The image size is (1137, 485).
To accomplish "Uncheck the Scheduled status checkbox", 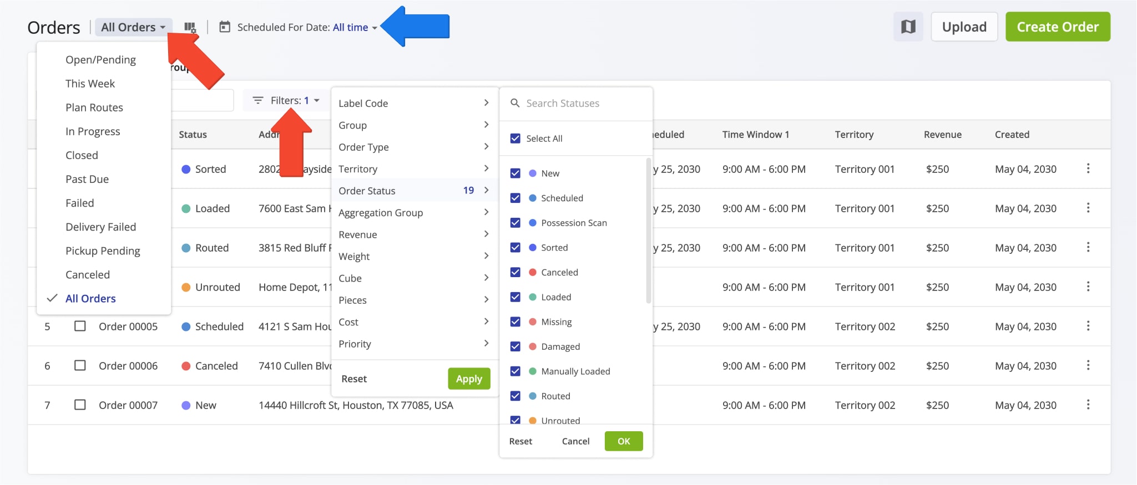I will [515, 198].
